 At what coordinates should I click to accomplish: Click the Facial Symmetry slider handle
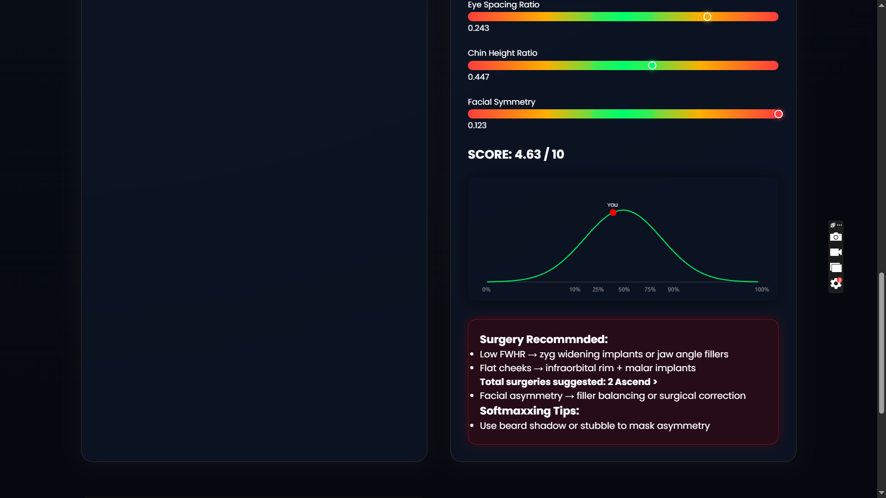tap(778, 114)
